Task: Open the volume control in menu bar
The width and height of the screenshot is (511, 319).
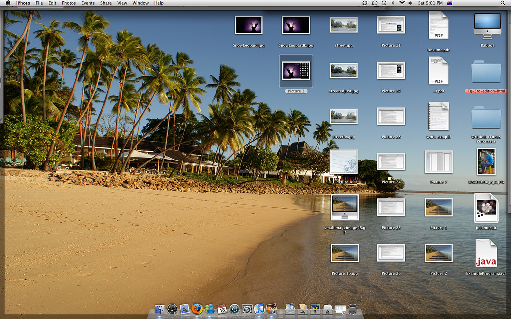Action: click(410, 3)
